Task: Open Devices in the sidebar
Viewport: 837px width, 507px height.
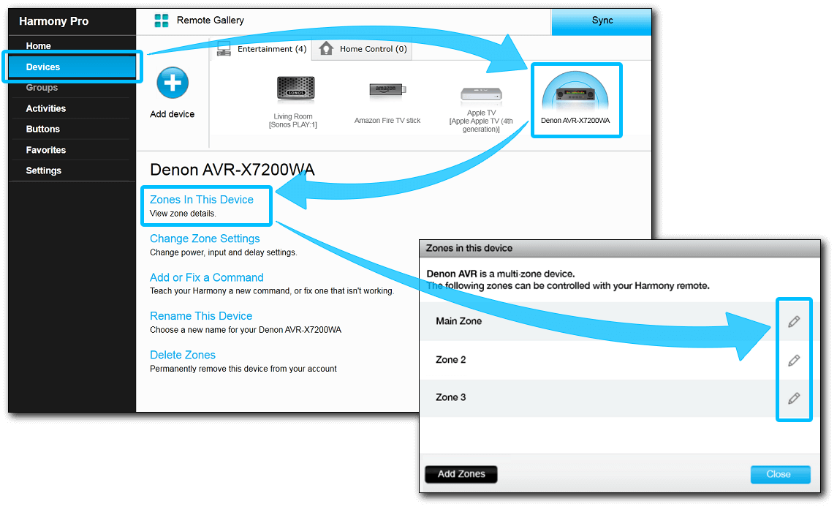Action: click(72, 67)
